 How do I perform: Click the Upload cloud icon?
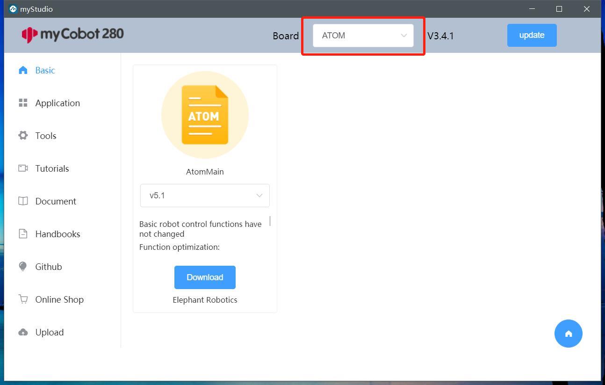(x=23, y=332)
